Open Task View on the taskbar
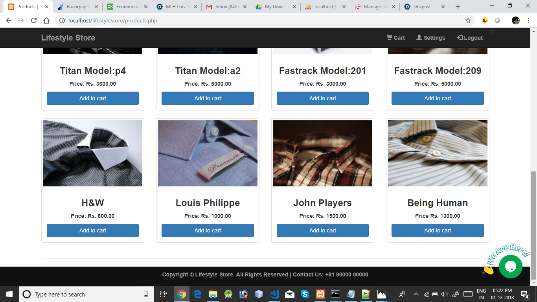 [x=164, y=294]
